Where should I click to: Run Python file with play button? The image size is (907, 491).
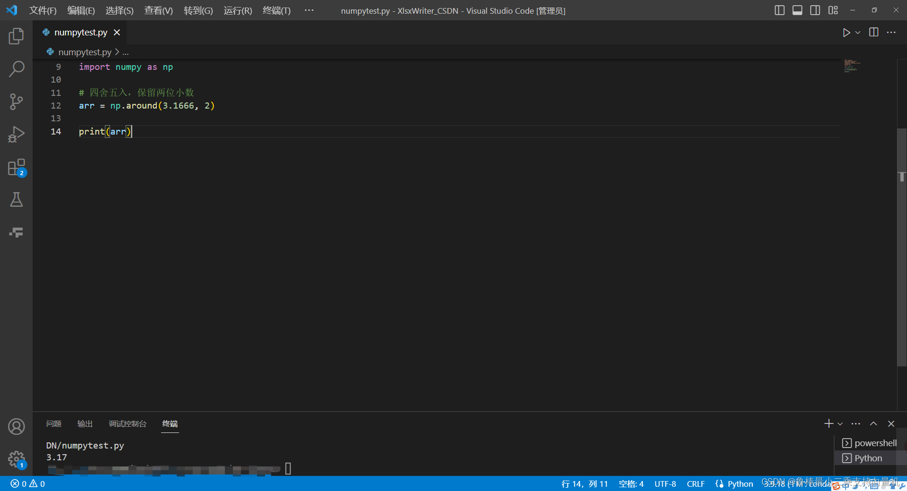tap(846, 33)
